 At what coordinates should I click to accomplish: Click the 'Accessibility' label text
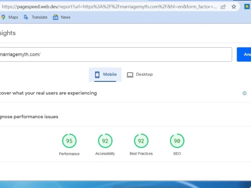point(105,154)
